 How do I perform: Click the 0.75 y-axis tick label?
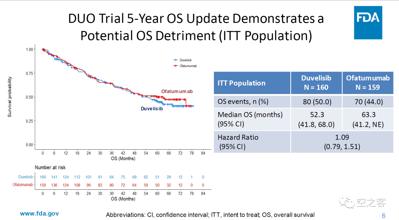click(30, 73)
